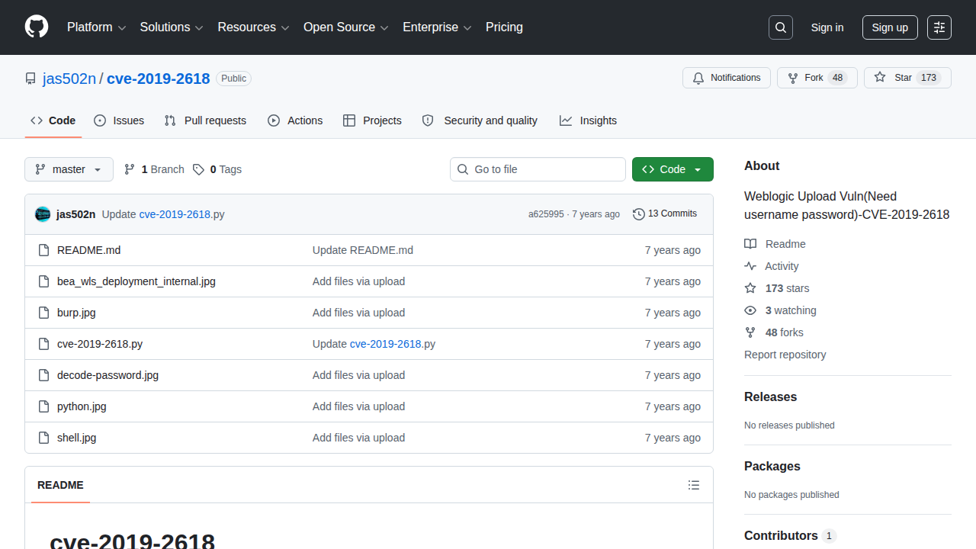Open the README.md file
Image resolution: width=976 pixels, height=549 pixels.
click(89, 250)
